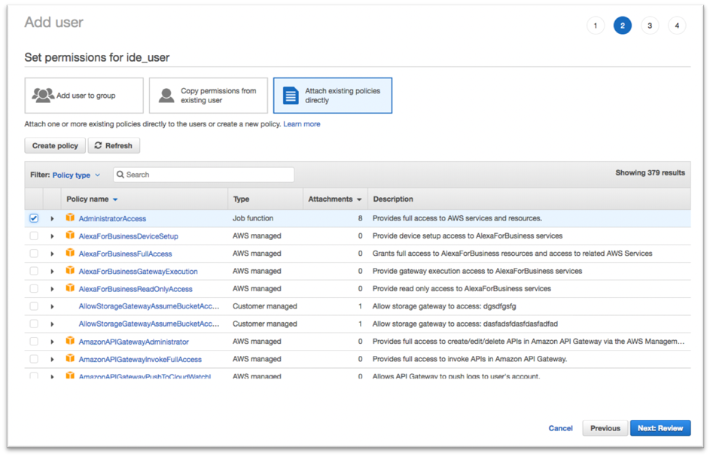
Task: Check the AlexaForBusinessDeviceSetup policy checkbox
Action: click(x=34, y=236)
